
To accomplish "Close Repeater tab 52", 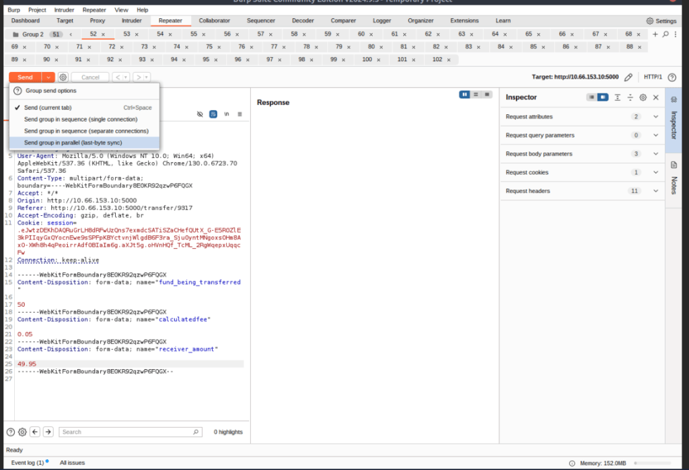I will coord(103,34).
